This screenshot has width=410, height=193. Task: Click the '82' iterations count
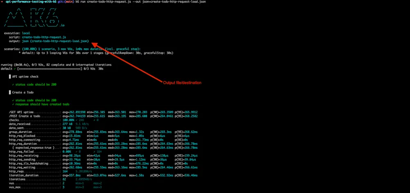tap(64, 179)
